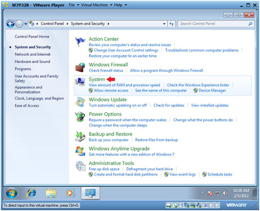Show hidden tray icons arrow
This screenshot has width=260, height=211.
[x=202, y=193]
